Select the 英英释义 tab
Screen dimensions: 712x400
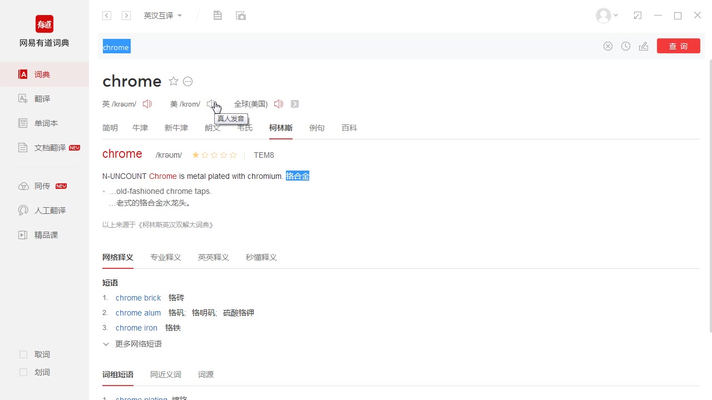point(214,257)
